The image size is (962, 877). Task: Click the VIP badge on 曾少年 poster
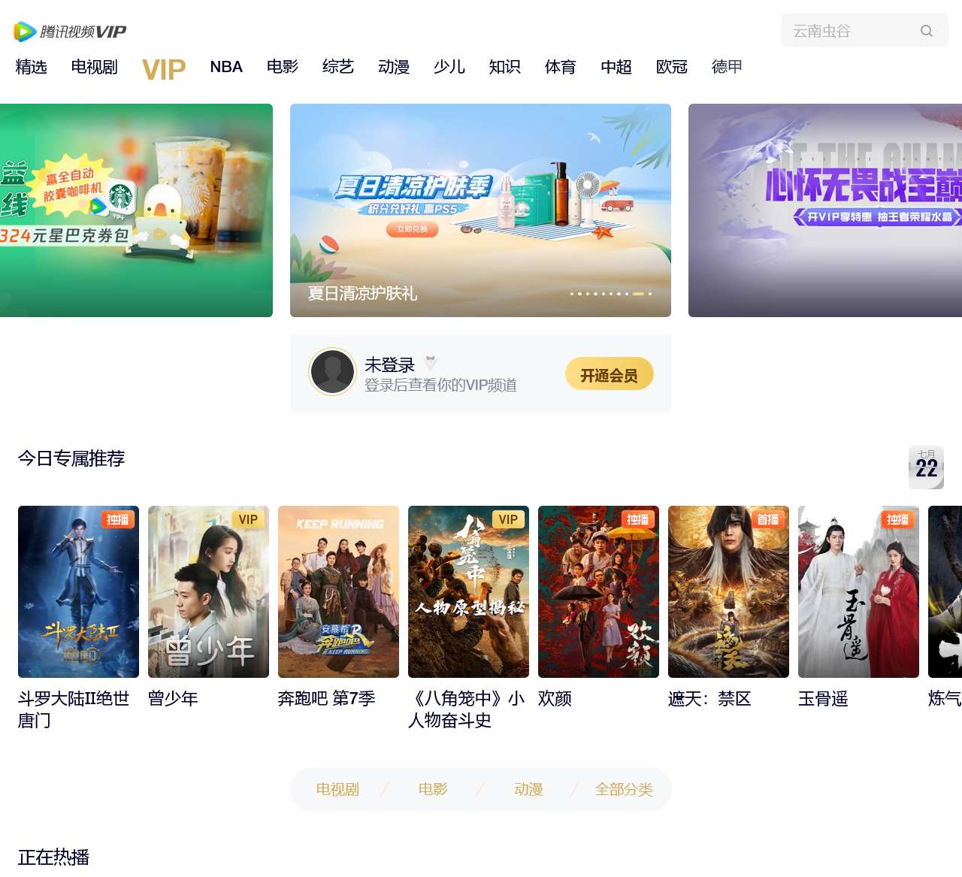click(x=248, y=519)
